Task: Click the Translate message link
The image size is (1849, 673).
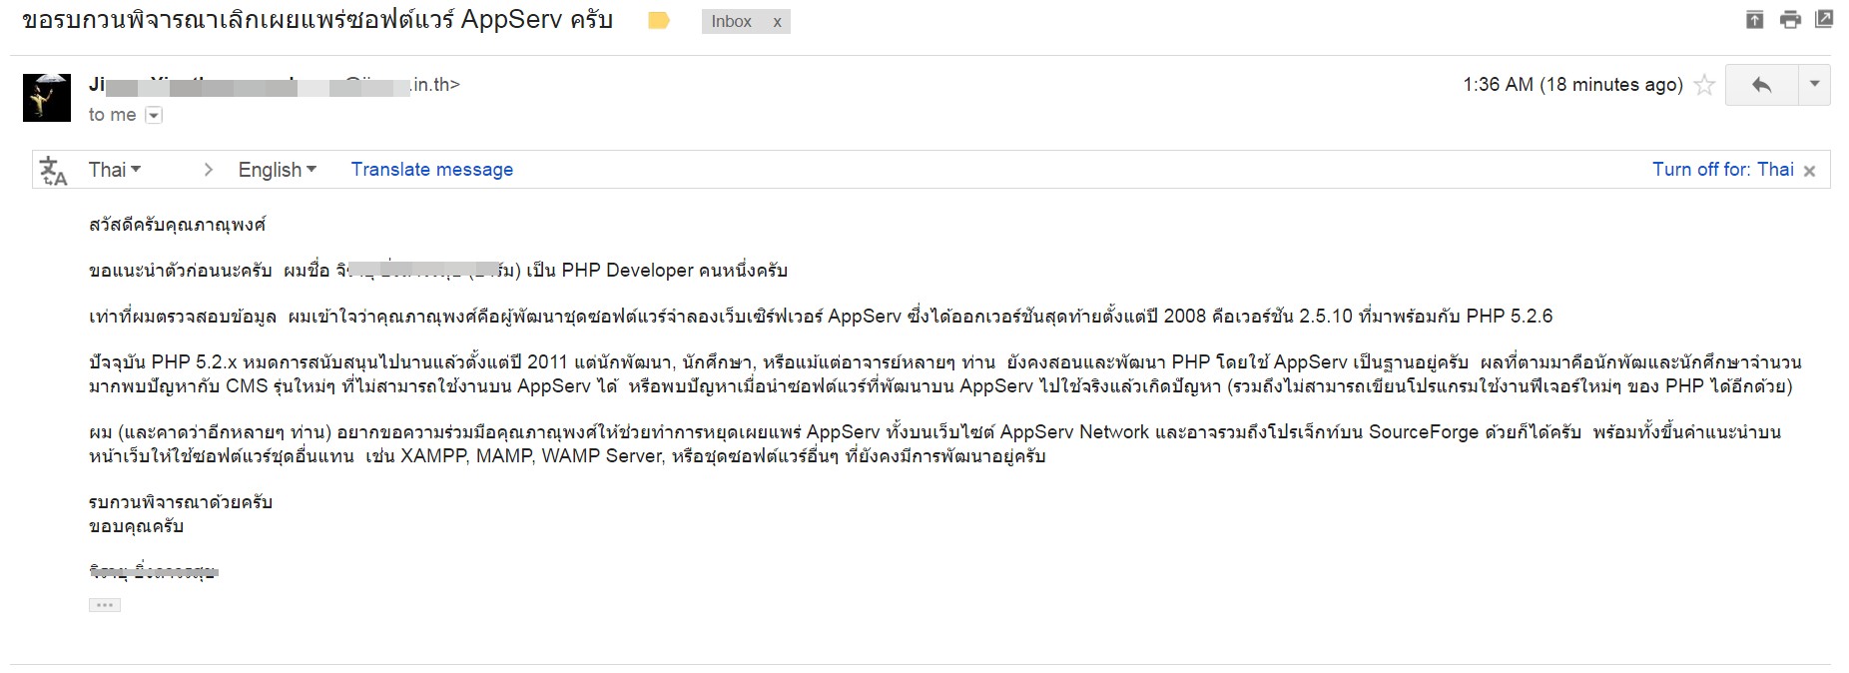Action: [432, 170]
